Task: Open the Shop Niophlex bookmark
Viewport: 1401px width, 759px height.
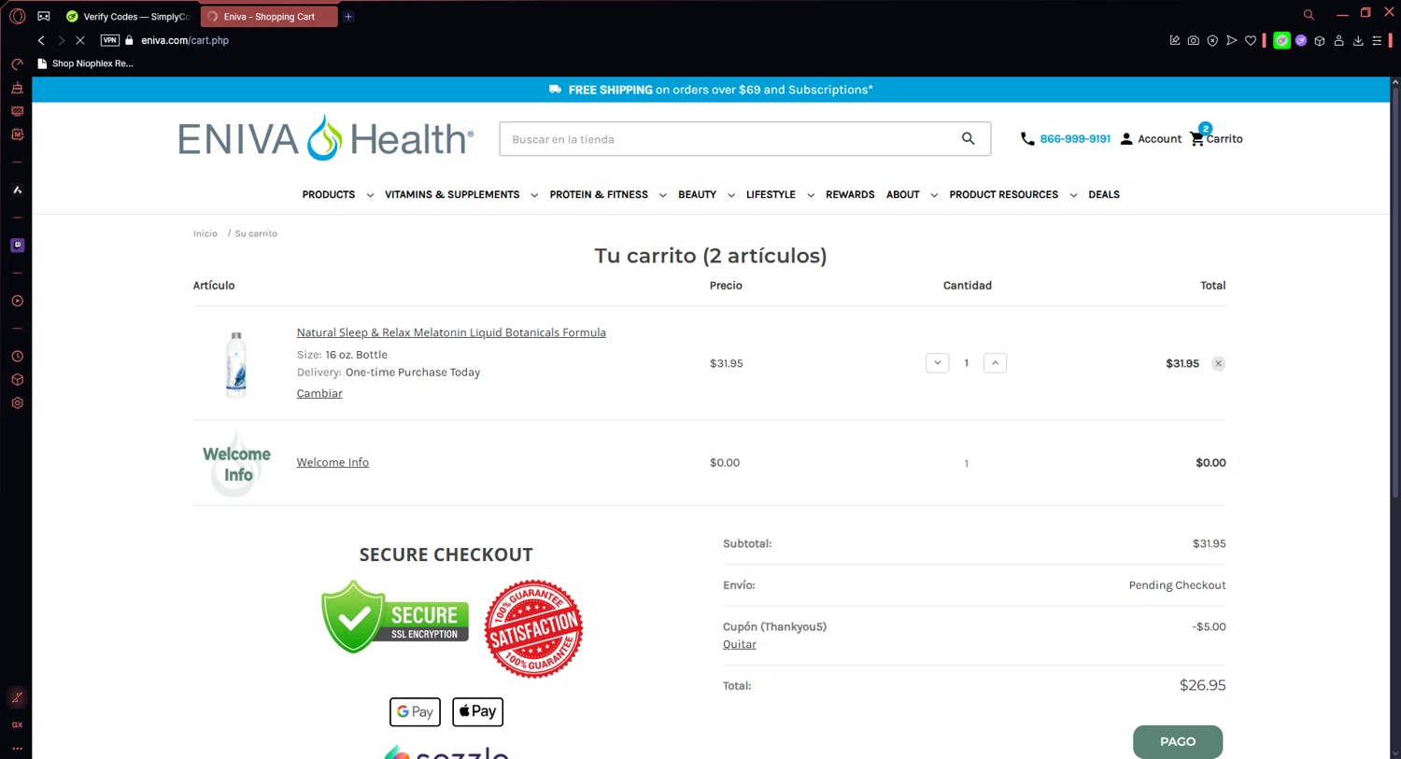Action: coord(85,63)
